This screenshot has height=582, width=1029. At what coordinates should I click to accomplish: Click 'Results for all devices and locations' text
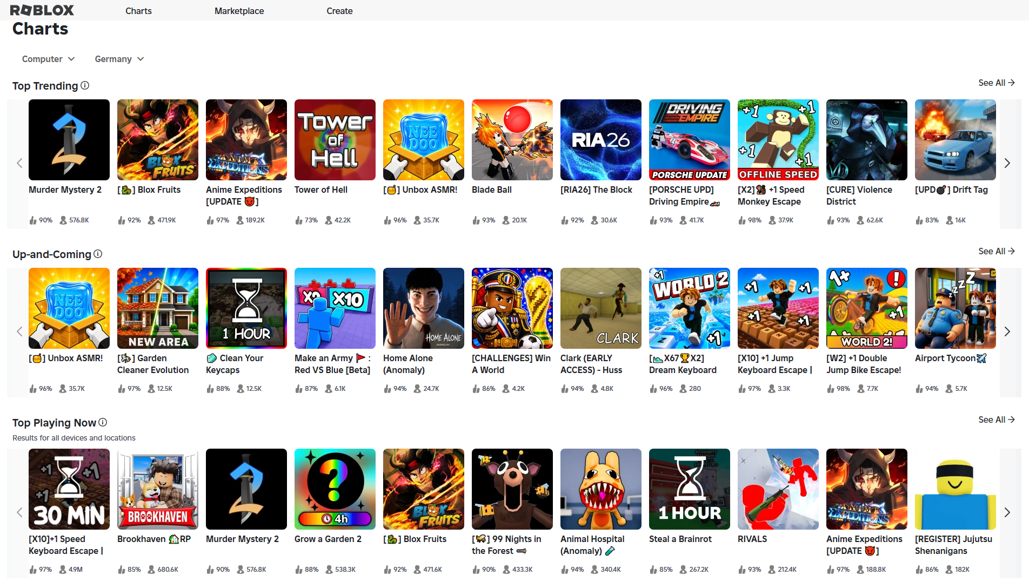tap(74, 438)
